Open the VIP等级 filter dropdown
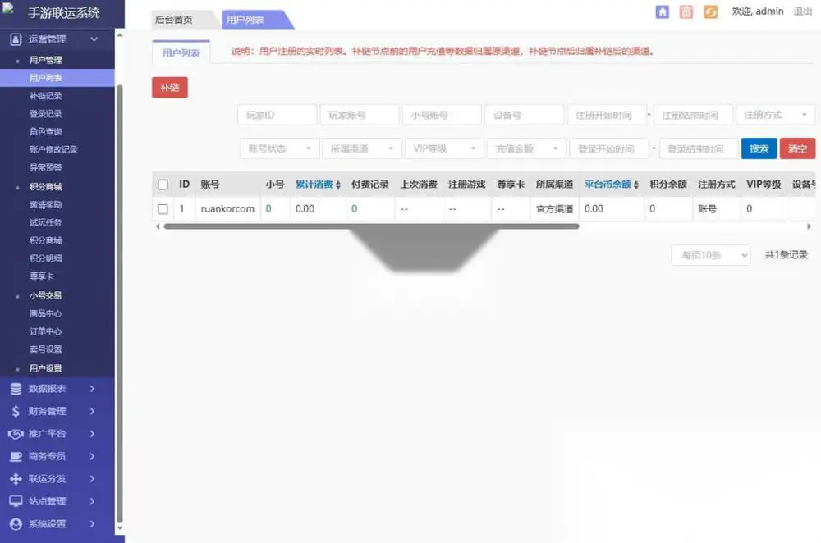Viewport: 821px width, 543px height. (x=444, y=148)
